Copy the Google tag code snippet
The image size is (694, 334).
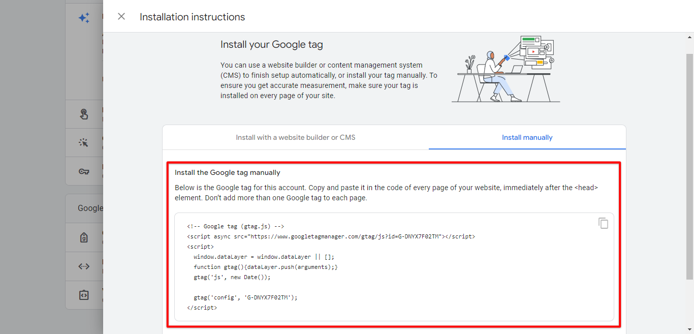pos(603,223)
